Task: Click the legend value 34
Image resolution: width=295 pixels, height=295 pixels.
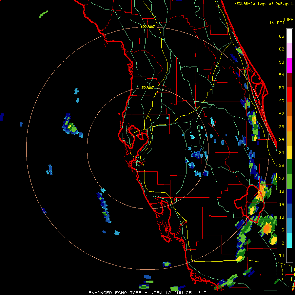Action: coord(282,140)
